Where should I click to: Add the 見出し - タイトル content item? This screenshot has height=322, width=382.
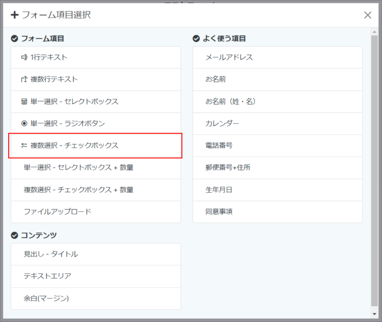click(96, 254)
